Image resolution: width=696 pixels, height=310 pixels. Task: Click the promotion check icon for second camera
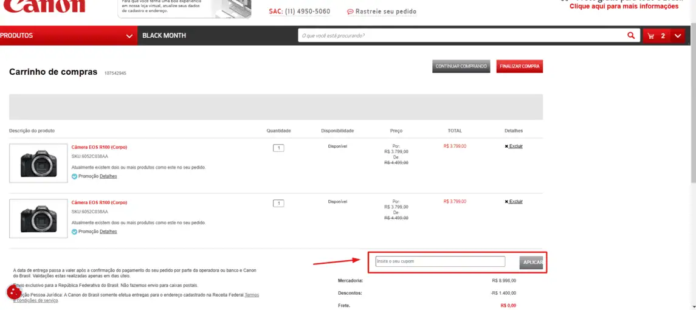pos(75,232)
